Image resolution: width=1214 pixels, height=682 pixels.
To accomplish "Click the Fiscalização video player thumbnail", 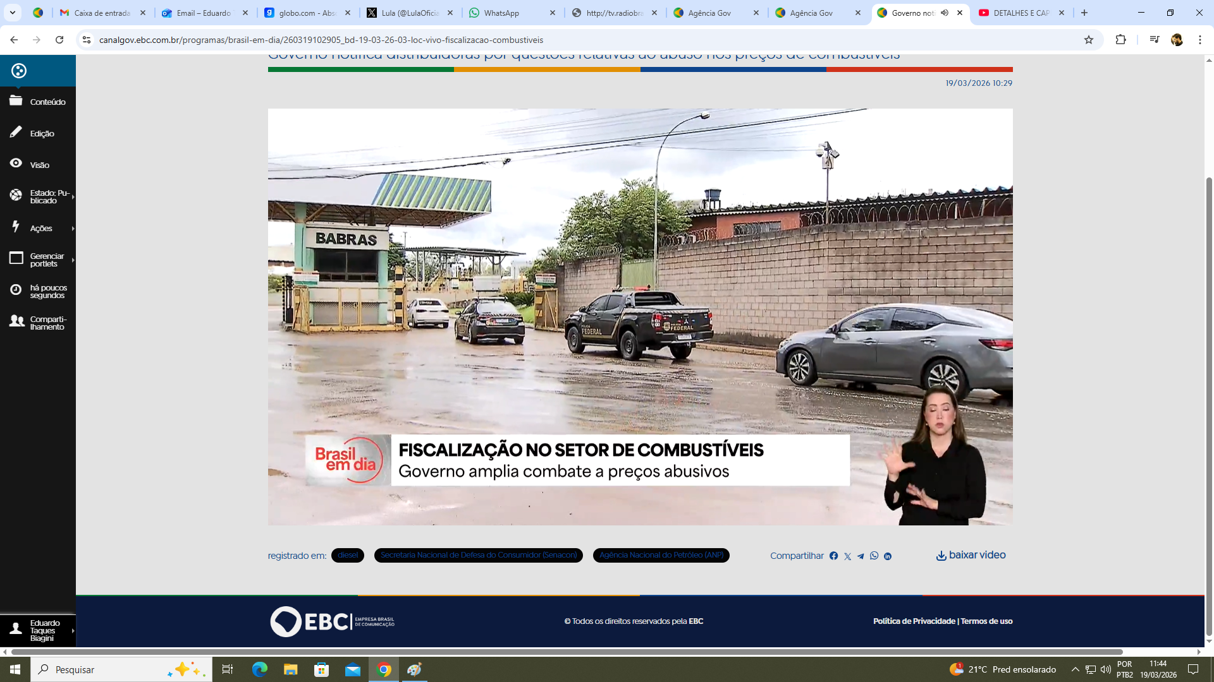I will (x=640, y=316).
